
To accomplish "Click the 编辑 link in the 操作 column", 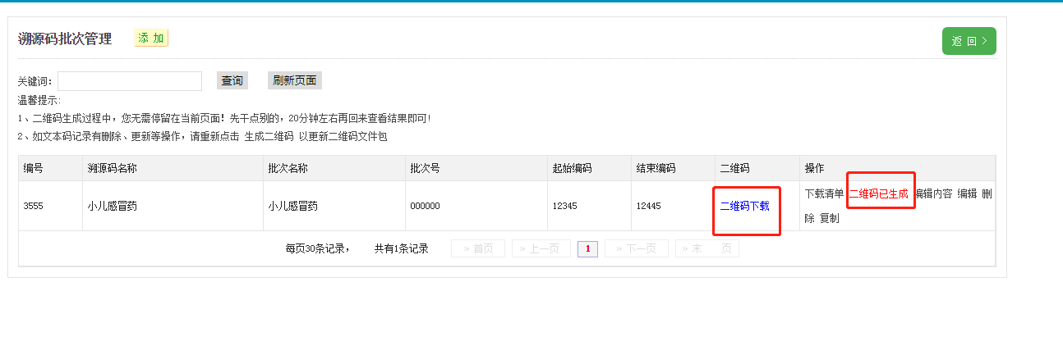I will pyautogui.click(x=967, y=193).
